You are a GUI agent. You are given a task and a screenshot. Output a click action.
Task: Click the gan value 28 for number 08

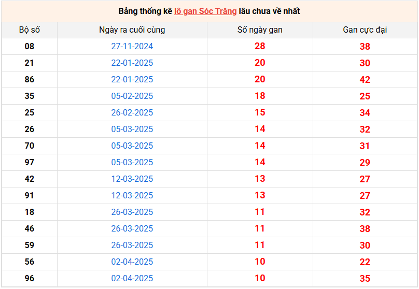click(260, 46)
